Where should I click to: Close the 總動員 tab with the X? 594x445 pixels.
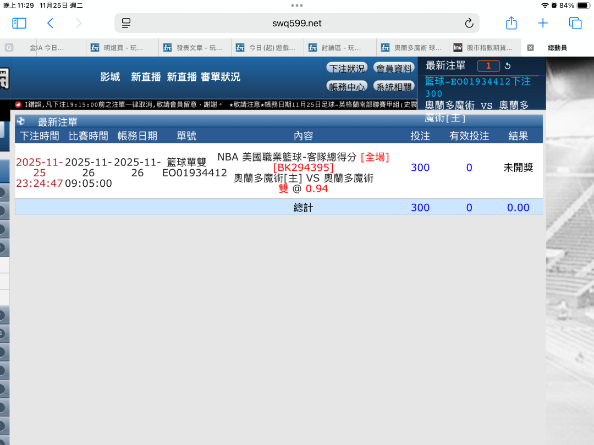(530, 48)
